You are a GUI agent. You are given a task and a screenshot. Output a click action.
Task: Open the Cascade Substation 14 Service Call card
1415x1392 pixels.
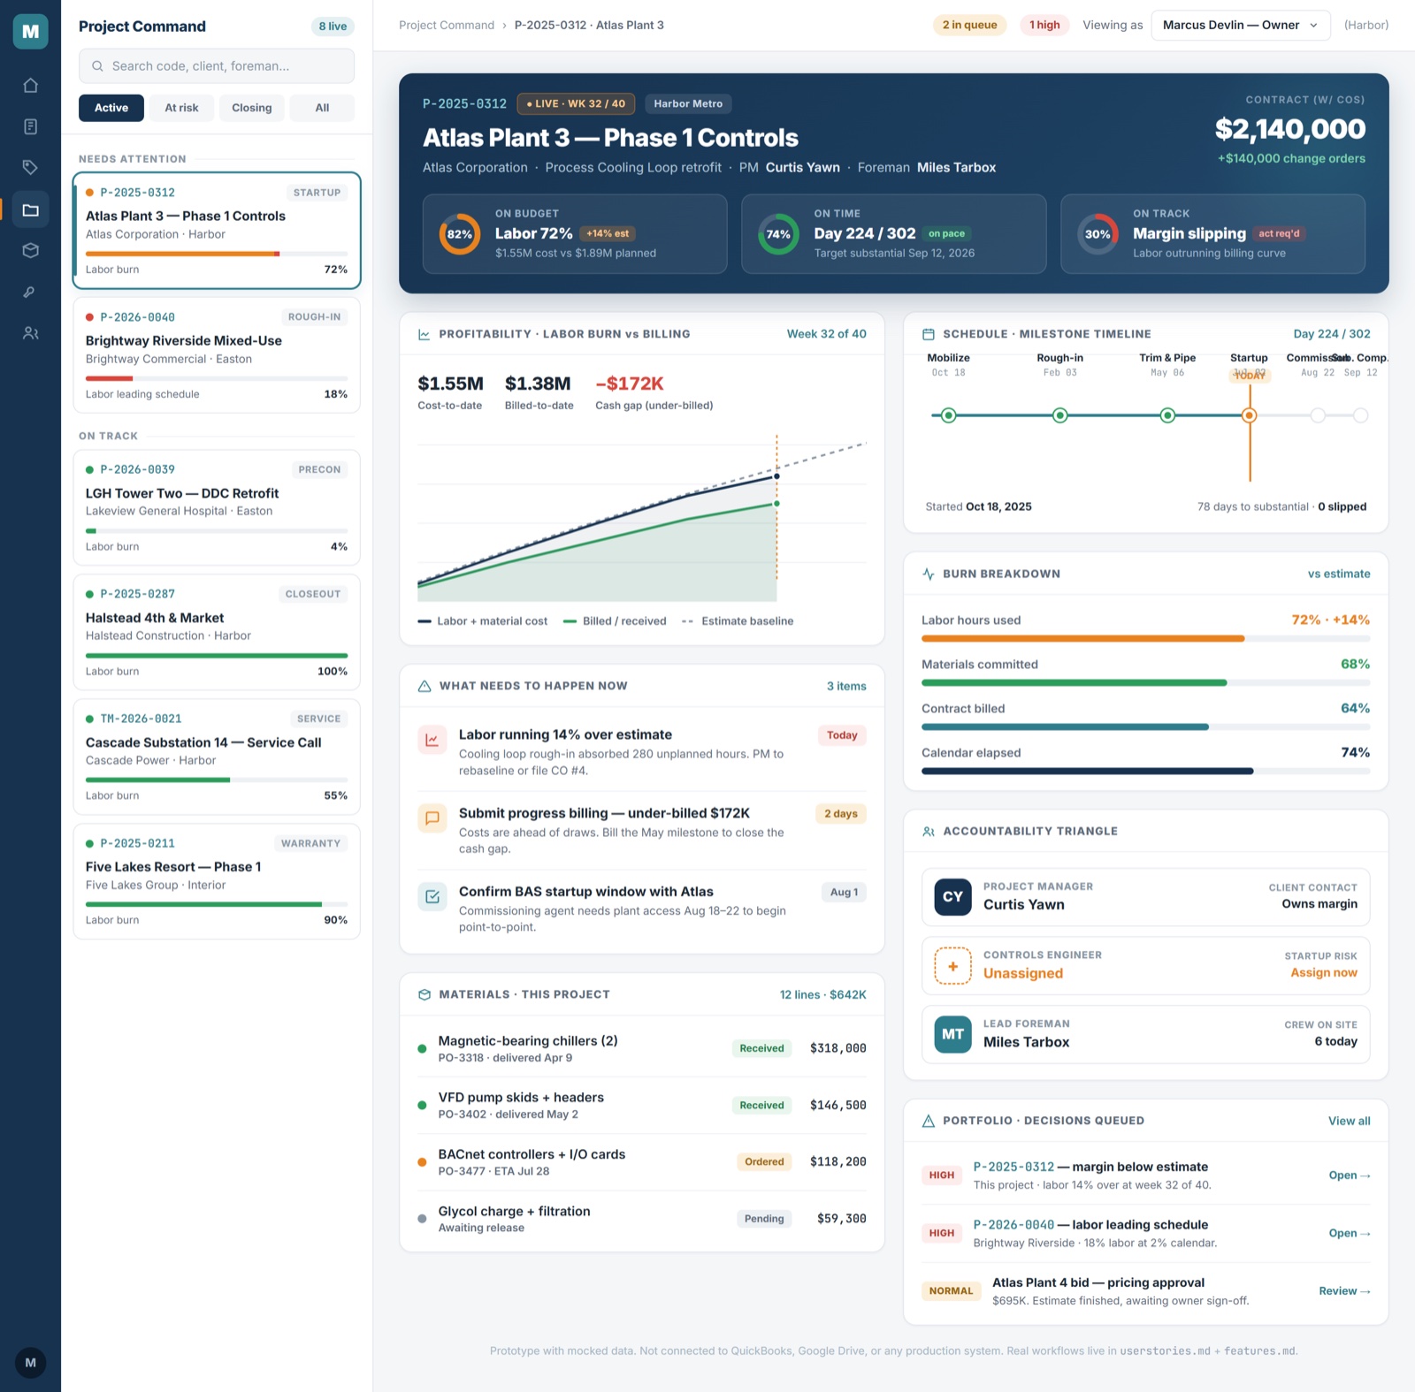pos(217,757)
